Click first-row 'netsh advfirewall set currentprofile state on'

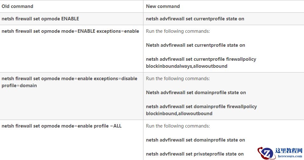click(x=195, y=19)
